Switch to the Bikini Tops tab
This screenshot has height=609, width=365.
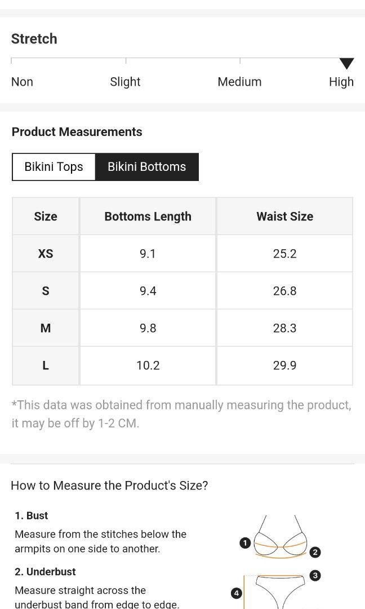(54, 167)
